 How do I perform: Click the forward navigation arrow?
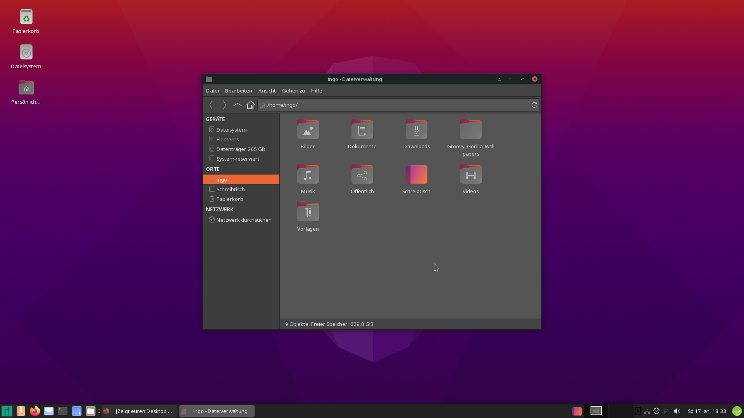point(224,105)
